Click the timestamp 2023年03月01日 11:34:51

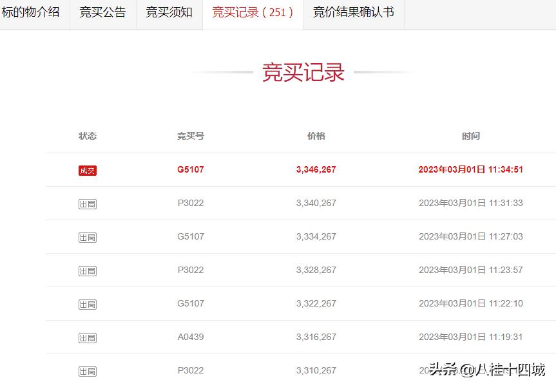tap(470, 170)
